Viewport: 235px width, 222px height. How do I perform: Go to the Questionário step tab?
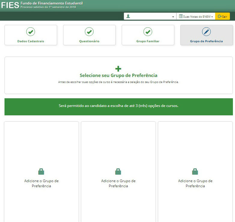pyautogui.click(x=89, y=35)
